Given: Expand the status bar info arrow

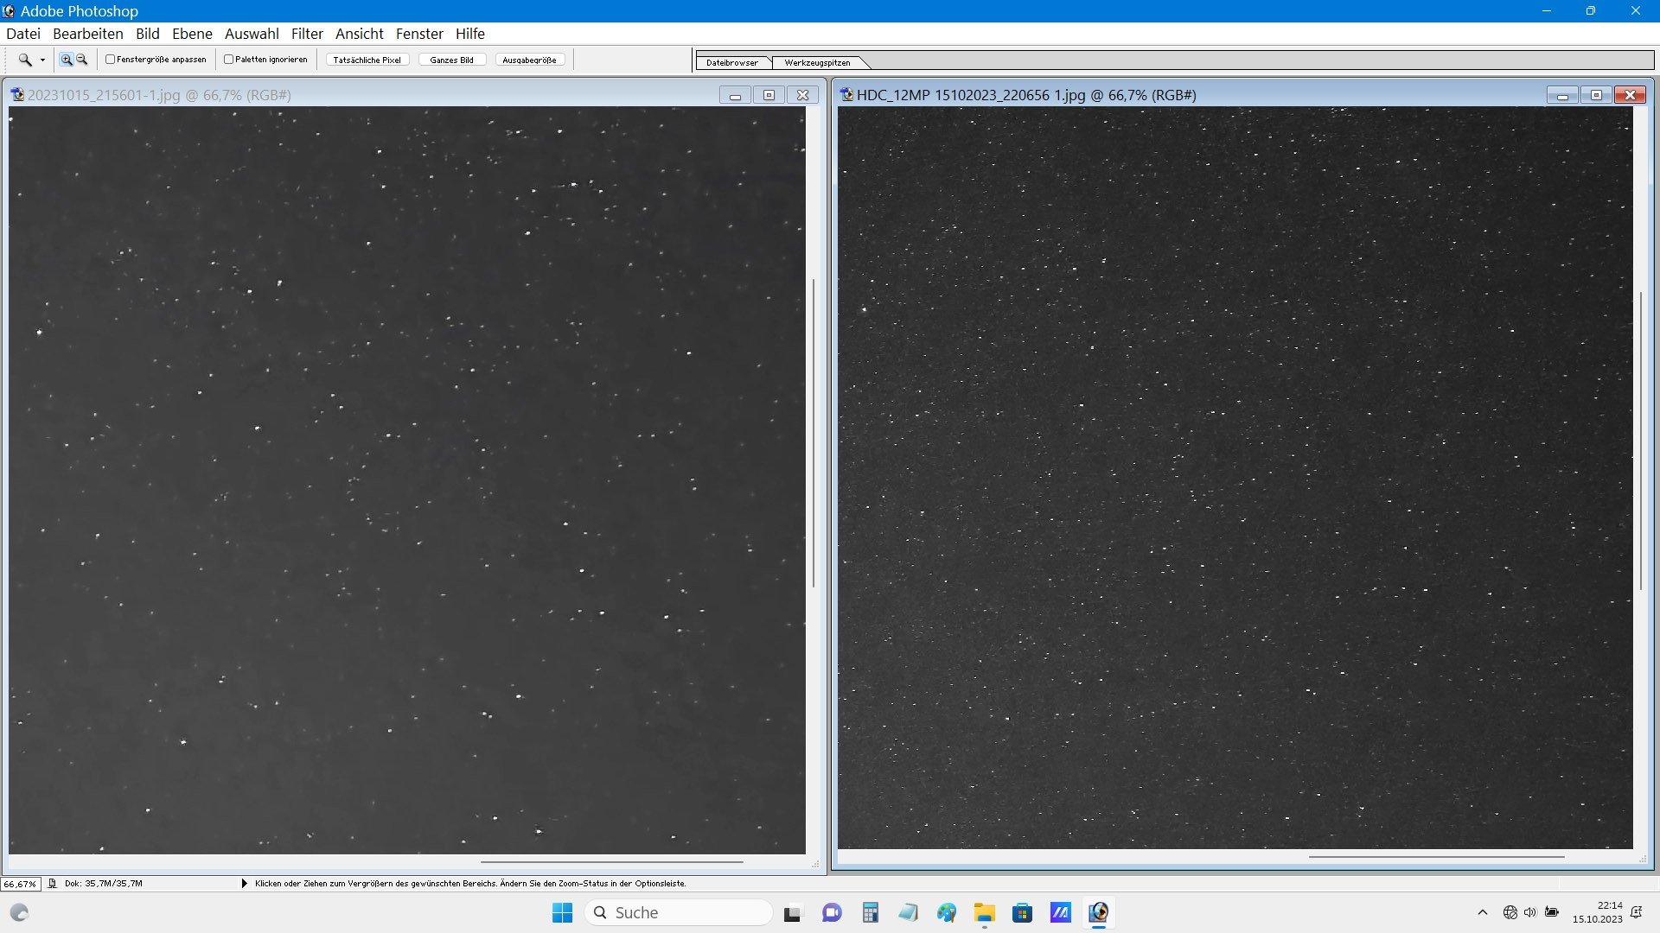Looking at the screenshot, I should coord(244,884).
